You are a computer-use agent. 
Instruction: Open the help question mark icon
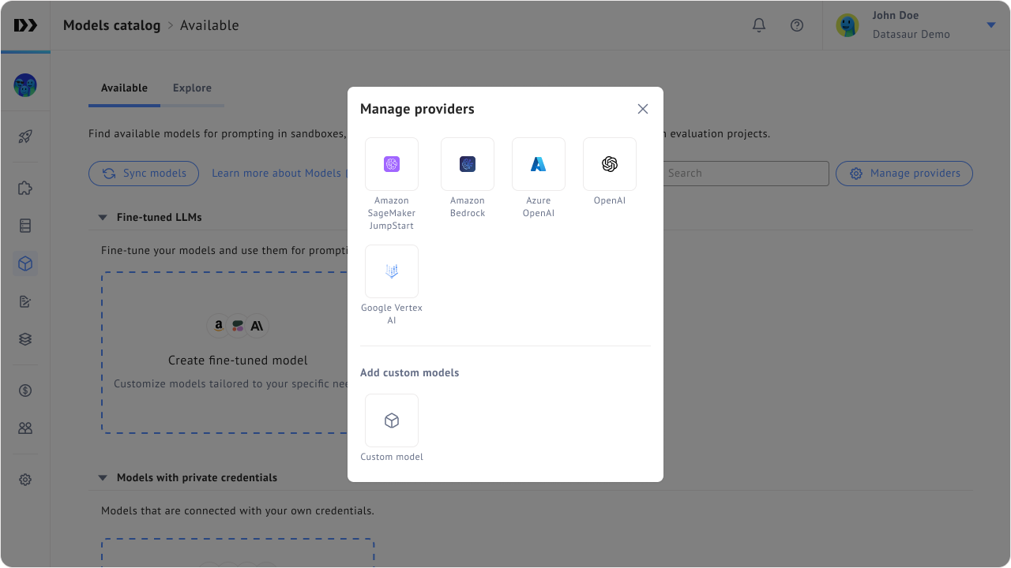[x=797, y=25]
